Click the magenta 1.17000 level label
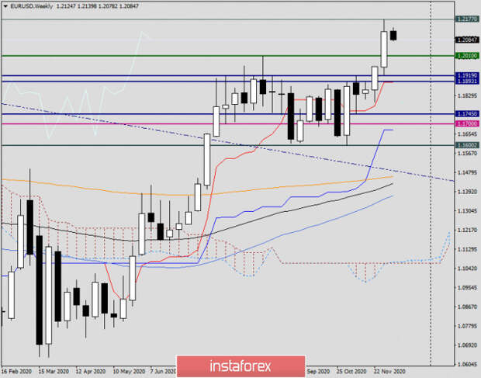Image resolution: width=481 pixels, height=378 pixels. coord(466,123)
